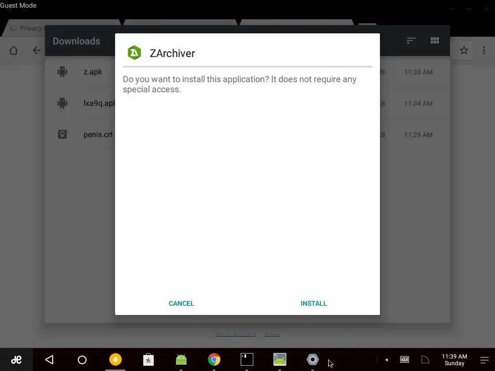495x371 pixels.
Task: Bookmark page with star icon
Action: [x=464, y=50]
